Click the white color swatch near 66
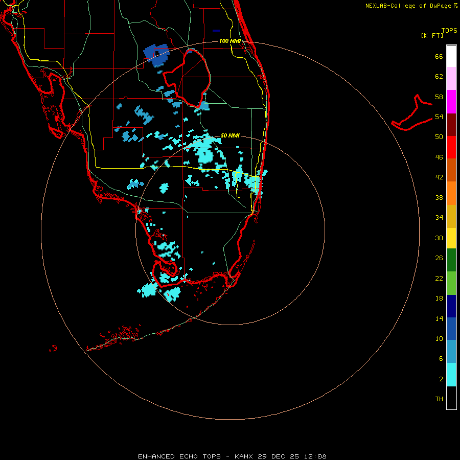The image size is (460, 460). click(451, 56)
